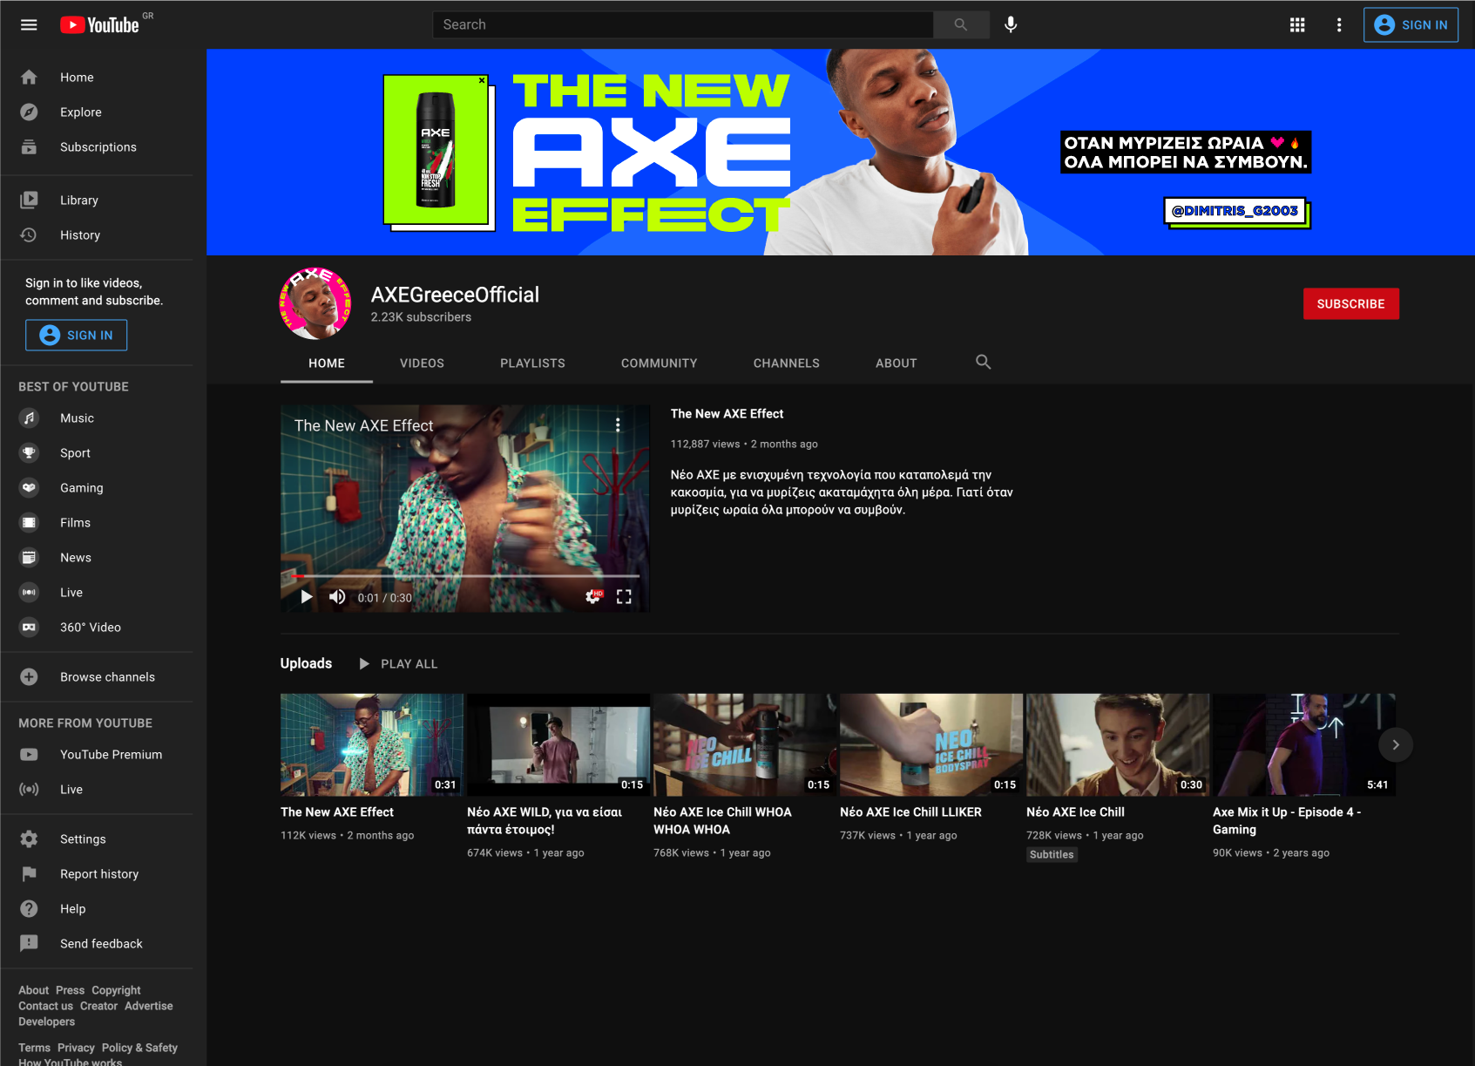This screenshot has width=1475, height=1066.
Task: Open the hamburger guide menu
Action: click(29, 24)
